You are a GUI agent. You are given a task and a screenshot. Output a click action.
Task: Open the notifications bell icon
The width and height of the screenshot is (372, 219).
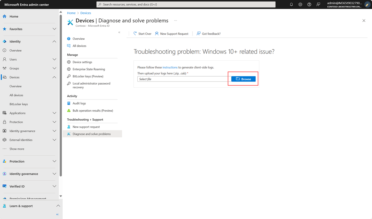click(291, 4)
